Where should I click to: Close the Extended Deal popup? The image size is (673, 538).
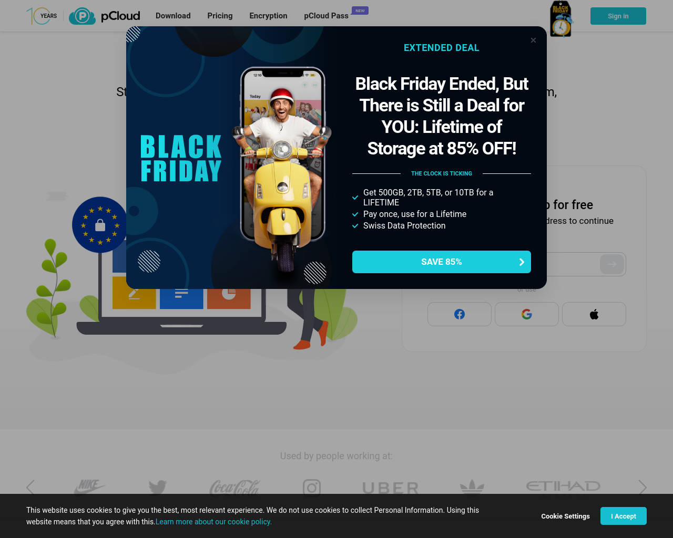(x=533, y=40)
